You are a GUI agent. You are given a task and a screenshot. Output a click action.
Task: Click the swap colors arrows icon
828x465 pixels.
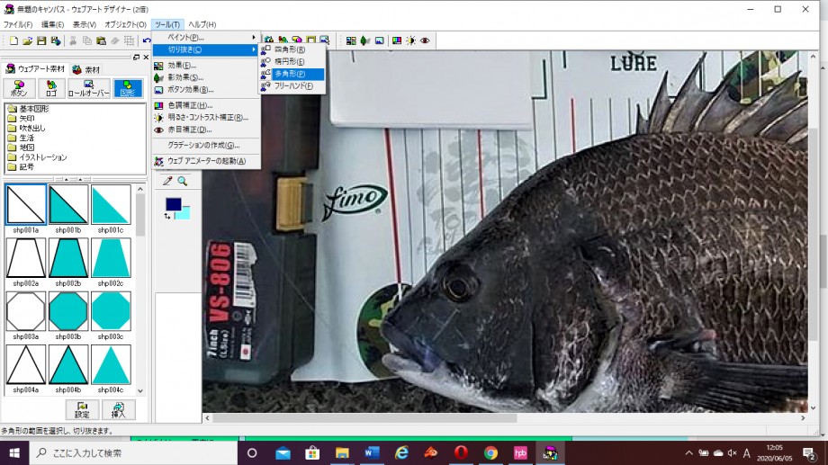(167, 216)
